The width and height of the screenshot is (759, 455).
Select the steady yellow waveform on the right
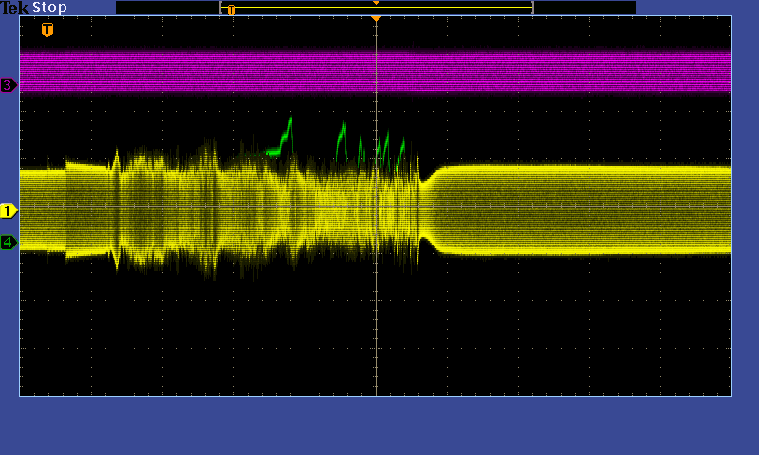pyautogui.click(x=588, y=209)
